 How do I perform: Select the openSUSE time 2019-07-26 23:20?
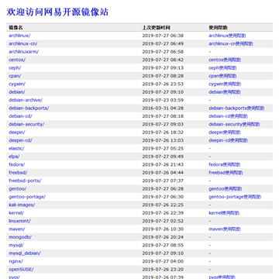(x=163, y=270)
